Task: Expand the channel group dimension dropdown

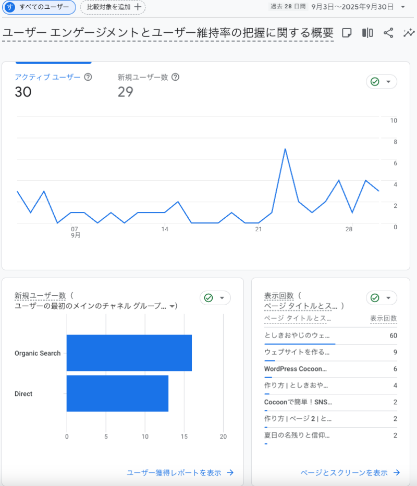Action: 172,307
